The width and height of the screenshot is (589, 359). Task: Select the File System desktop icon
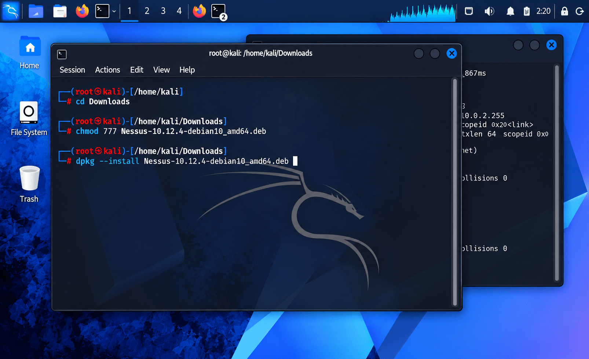click(x=29, y=118)
